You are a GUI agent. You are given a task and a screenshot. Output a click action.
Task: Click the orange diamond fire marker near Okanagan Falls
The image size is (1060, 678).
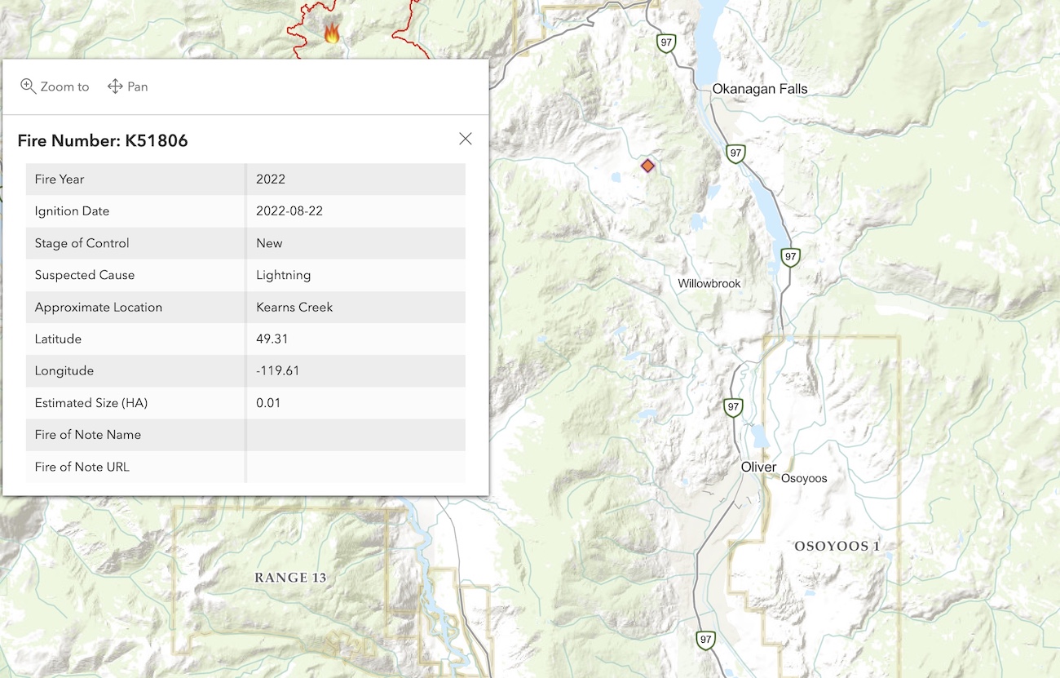pos(647,165)
